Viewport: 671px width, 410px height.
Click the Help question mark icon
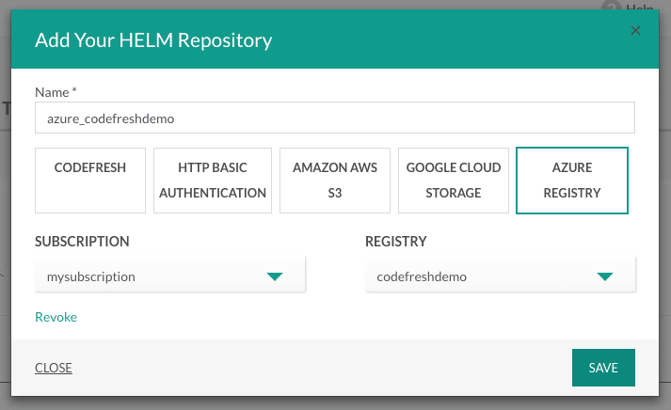[x=611, y=5]
